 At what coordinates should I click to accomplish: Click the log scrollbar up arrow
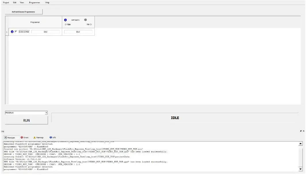click(301, 144)
